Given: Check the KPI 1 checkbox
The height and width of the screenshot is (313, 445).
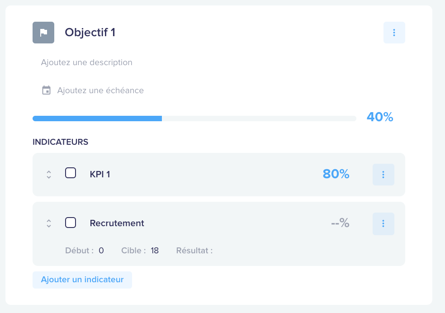Looking at the screenshot, I should tap(71, 173).
